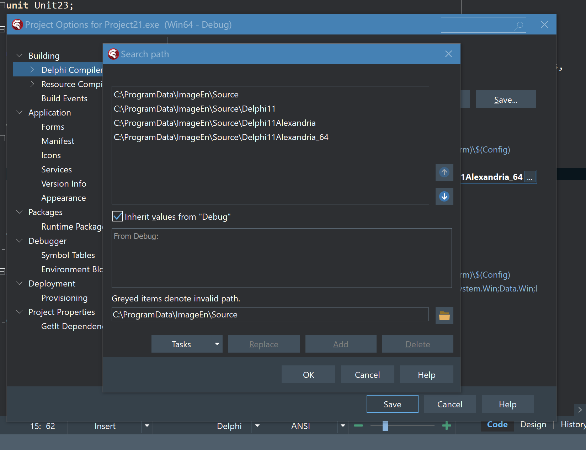Click the Project Options search box
586x450 pixels.
[x=483, y=25]
